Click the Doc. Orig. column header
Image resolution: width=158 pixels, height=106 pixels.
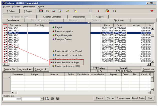point(40,25)
